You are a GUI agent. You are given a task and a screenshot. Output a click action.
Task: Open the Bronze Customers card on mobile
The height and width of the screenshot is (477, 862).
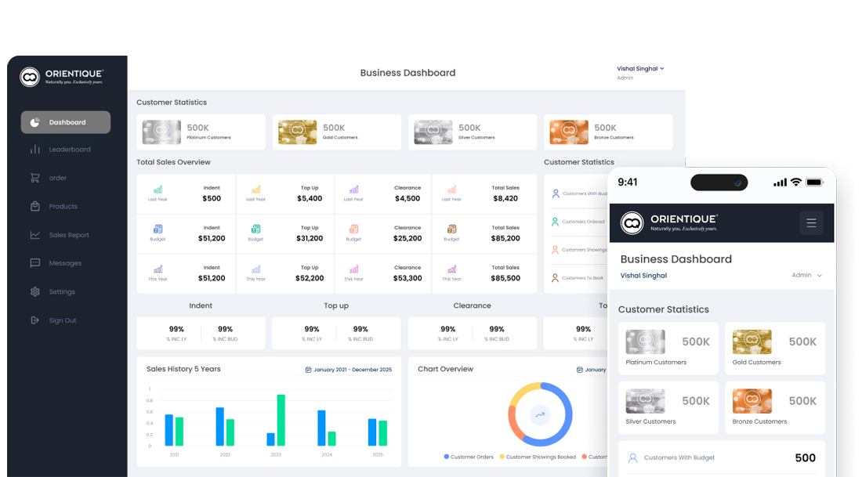(x=775, y=408)
